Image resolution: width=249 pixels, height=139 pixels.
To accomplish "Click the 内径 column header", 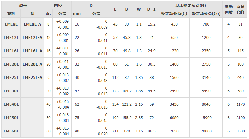I will point(58,6).
